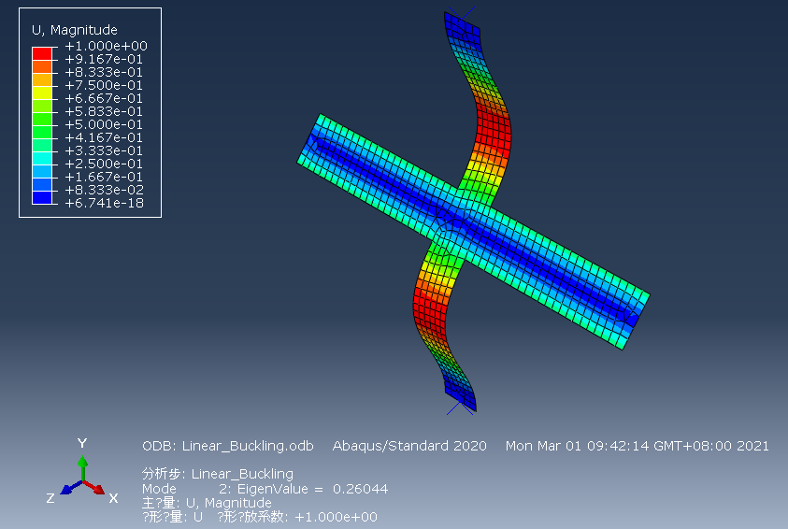Click the orange +9.167e-01 legend swatch
This screenshot has height=529, width=788.
pyautogui.click(x=42, y=66)
